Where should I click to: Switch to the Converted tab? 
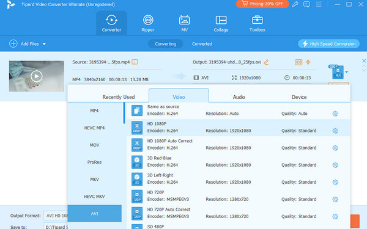click(x=202, y=44)
